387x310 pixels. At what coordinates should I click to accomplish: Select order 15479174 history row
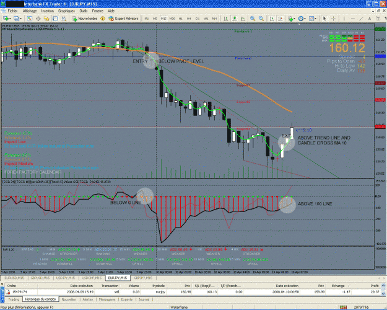pyautogui.click(x=193, y=292)
